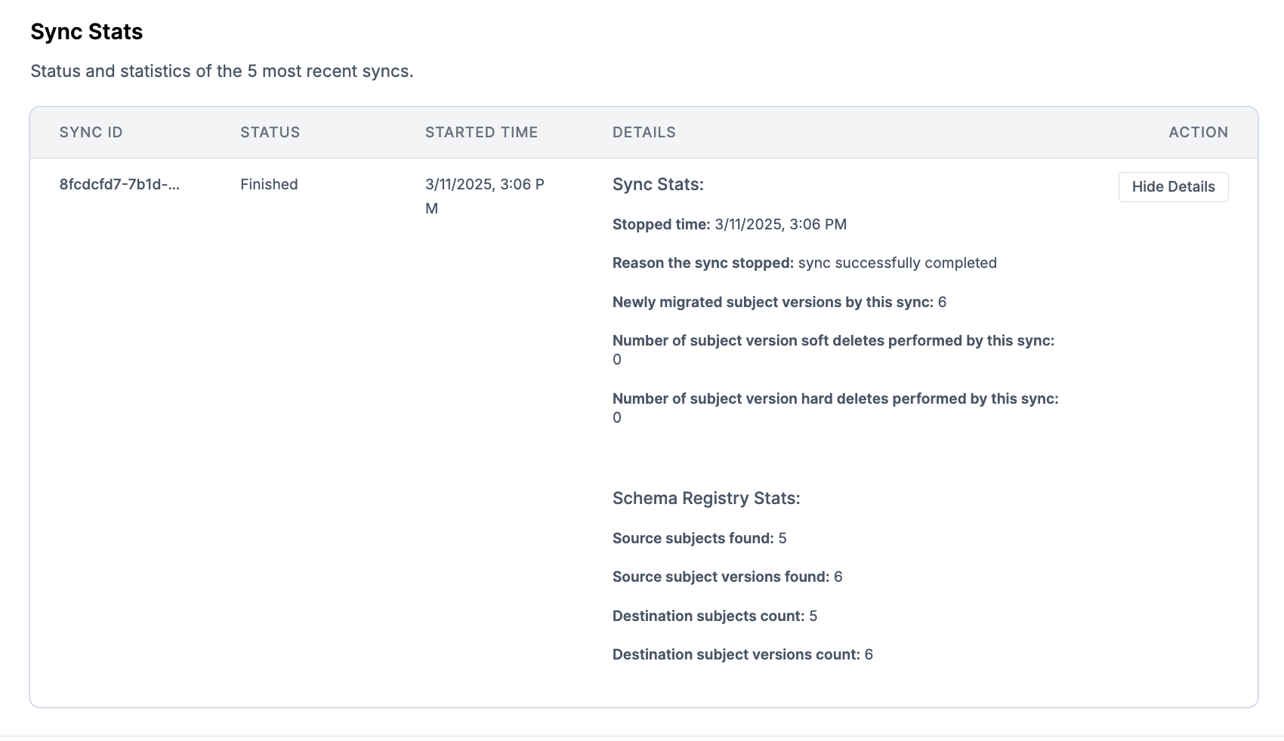Click the STARTED TIME column header
The image size is (1284, 741).
point(481,132)
